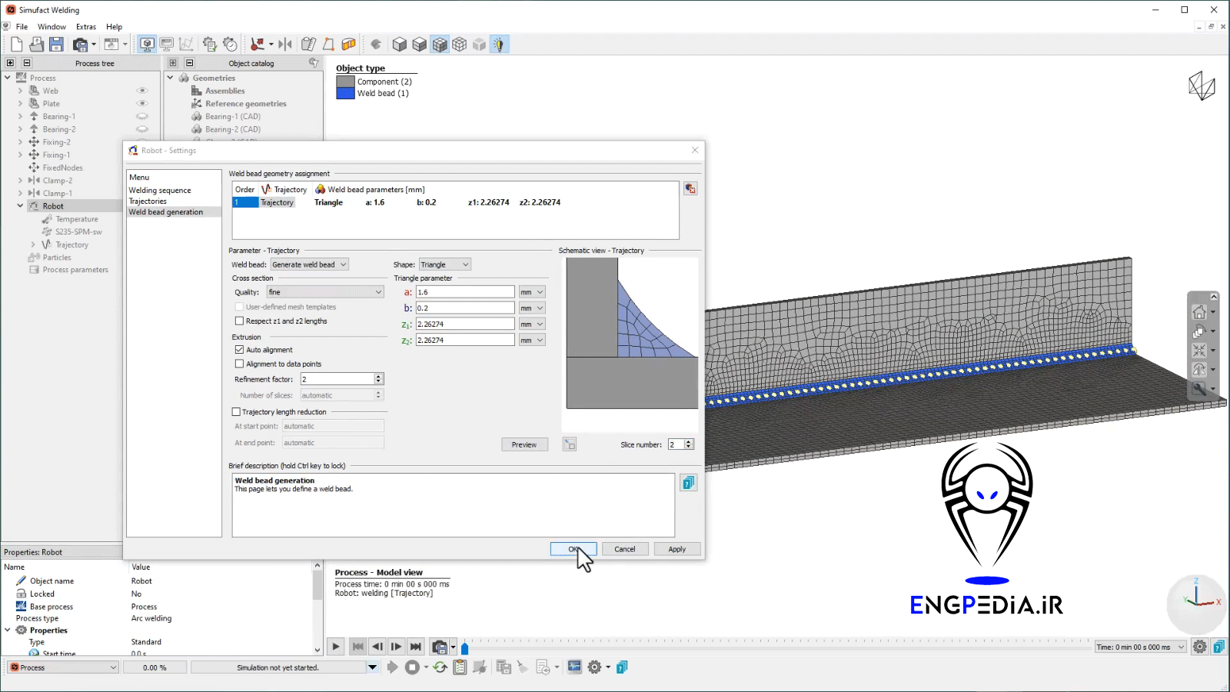Click the stop simulation icon in status bar
The height and width of the screenshot is (692, 1230).
(x=413, y=667)
